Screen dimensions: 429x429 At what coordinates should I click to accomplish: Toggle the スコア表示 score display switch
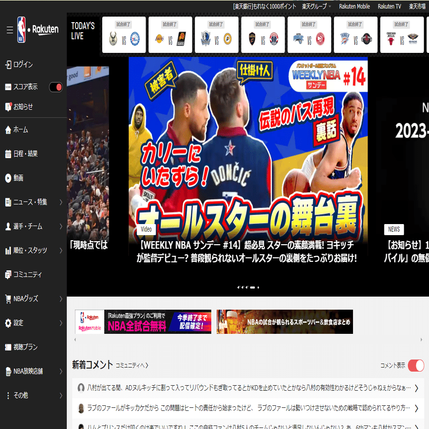tap(56, 87)
